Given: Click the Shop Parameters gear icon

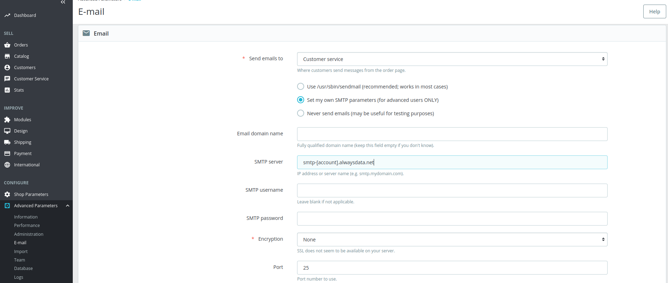Looking at the screenshot, I should tap(7, 195).
